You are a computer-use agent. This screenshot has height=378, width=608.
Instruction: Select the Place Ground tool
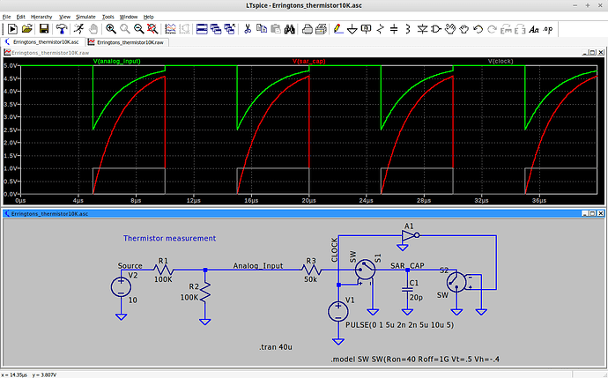click(352, 29)
